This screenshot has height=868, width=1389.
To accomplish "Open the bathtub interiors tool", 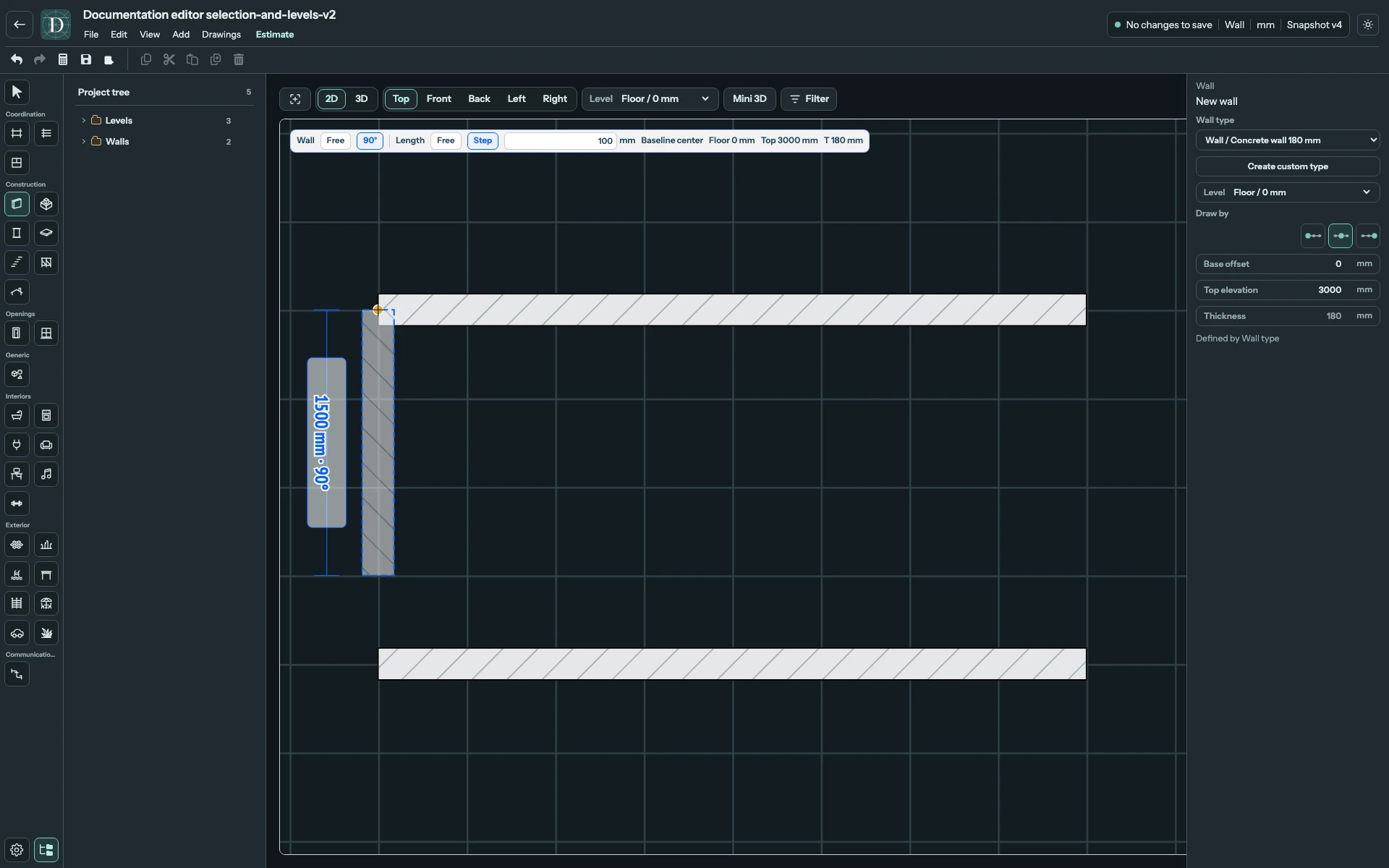I will pyautogui.click(x=17, y=415).
